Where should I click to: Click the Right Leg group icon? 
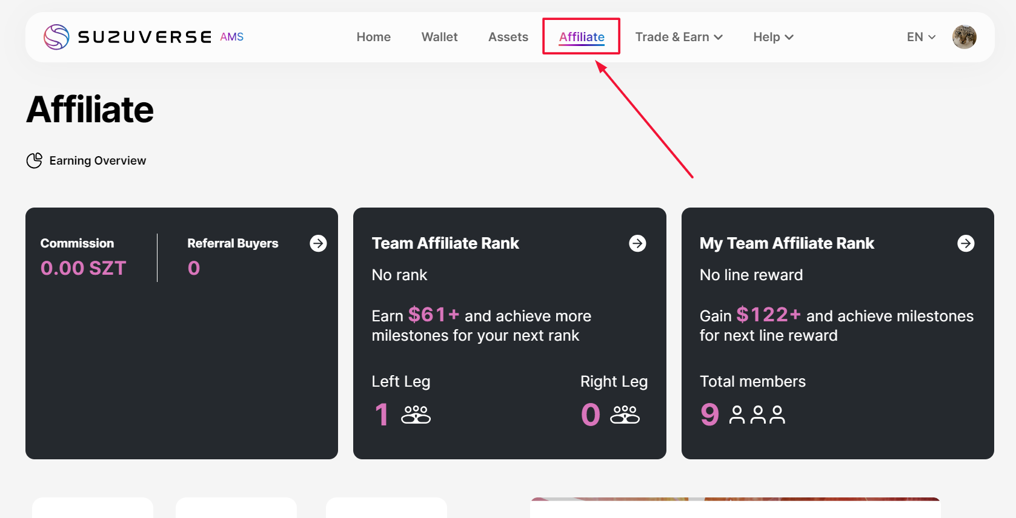pos(625,415)
